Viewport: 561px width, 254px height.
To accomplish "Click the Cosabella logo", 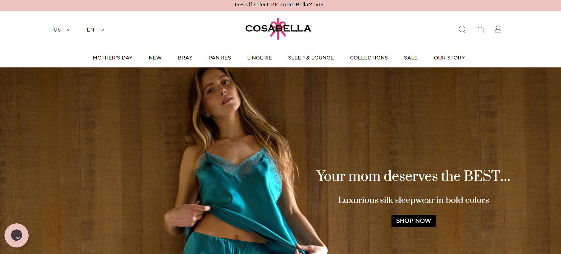I will [x=279, y=29].
